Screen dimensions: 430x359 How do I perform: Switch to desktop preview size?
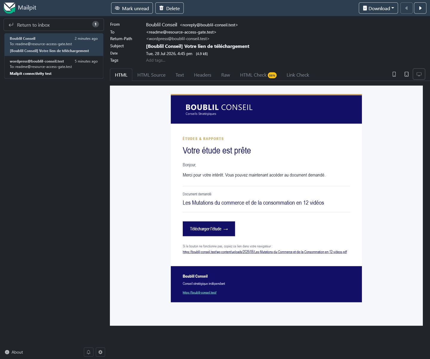(x=419, y=74)
